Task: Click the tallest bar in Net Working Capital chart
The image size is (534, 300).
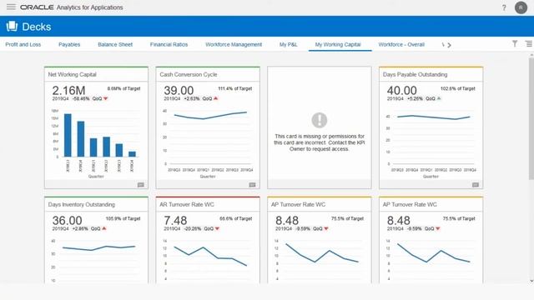Action: 68,135
